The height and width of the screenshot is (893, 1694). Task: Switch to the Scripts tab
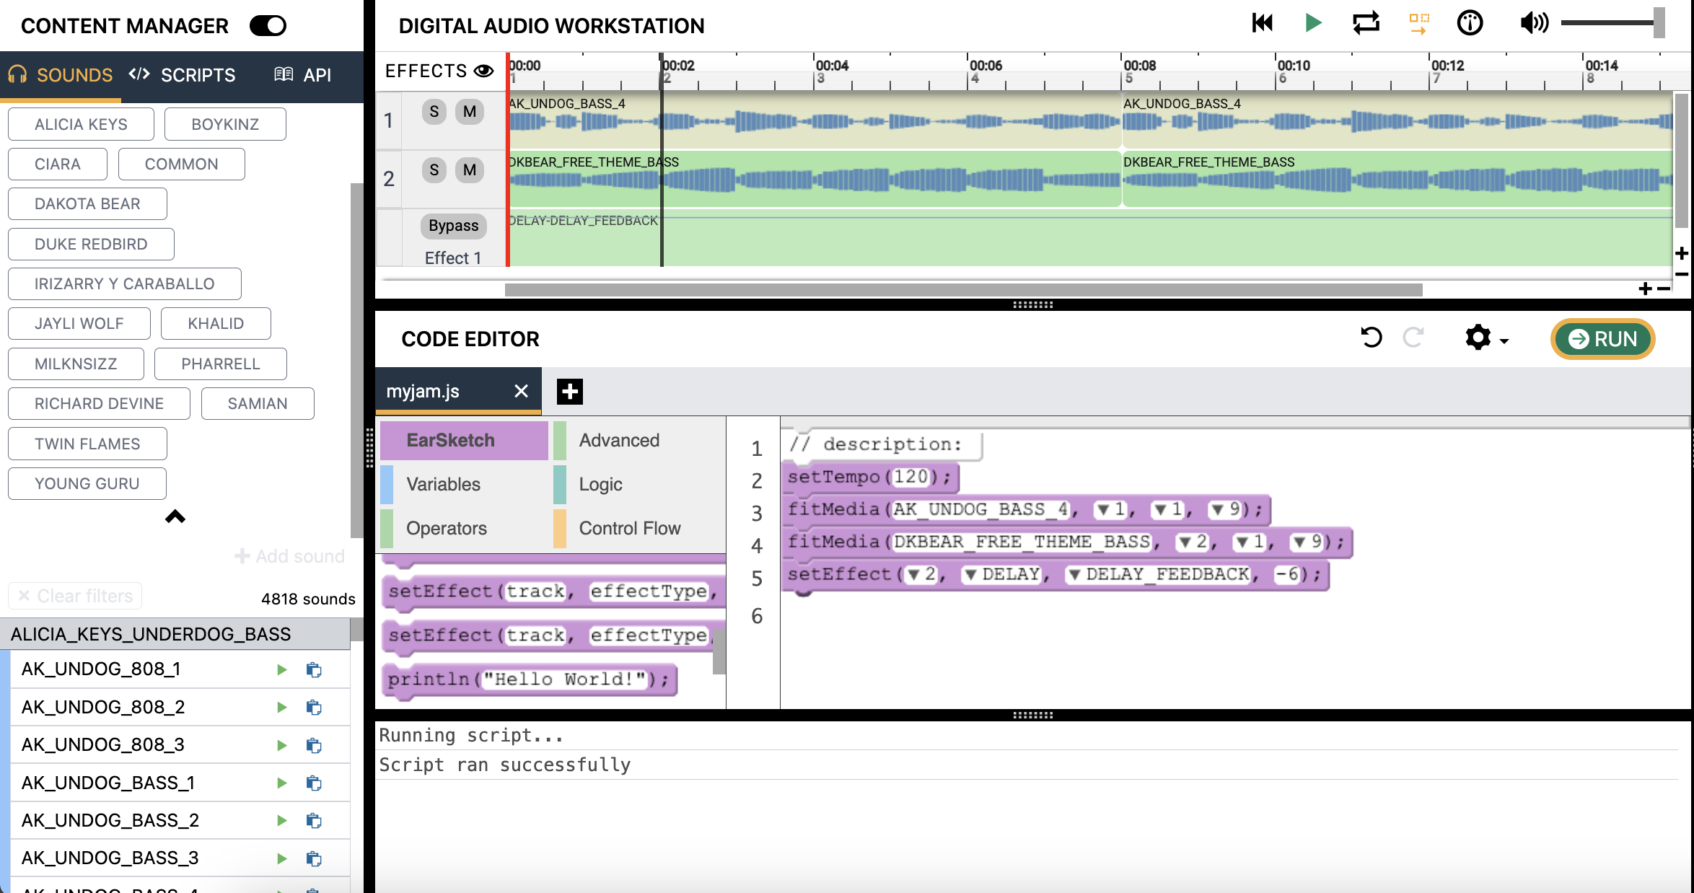[183, 75]
